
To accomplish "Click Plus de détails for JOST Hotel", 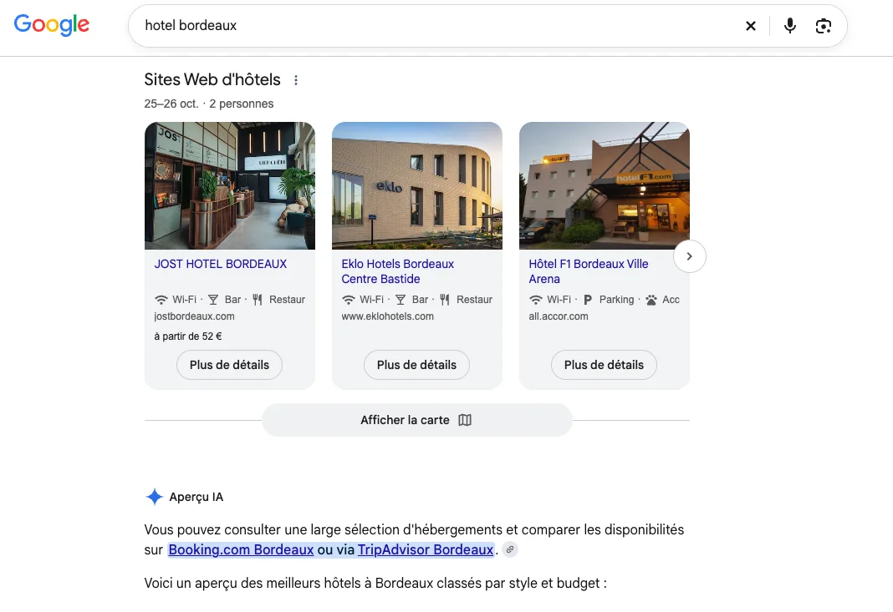I will tap(229, 365).
